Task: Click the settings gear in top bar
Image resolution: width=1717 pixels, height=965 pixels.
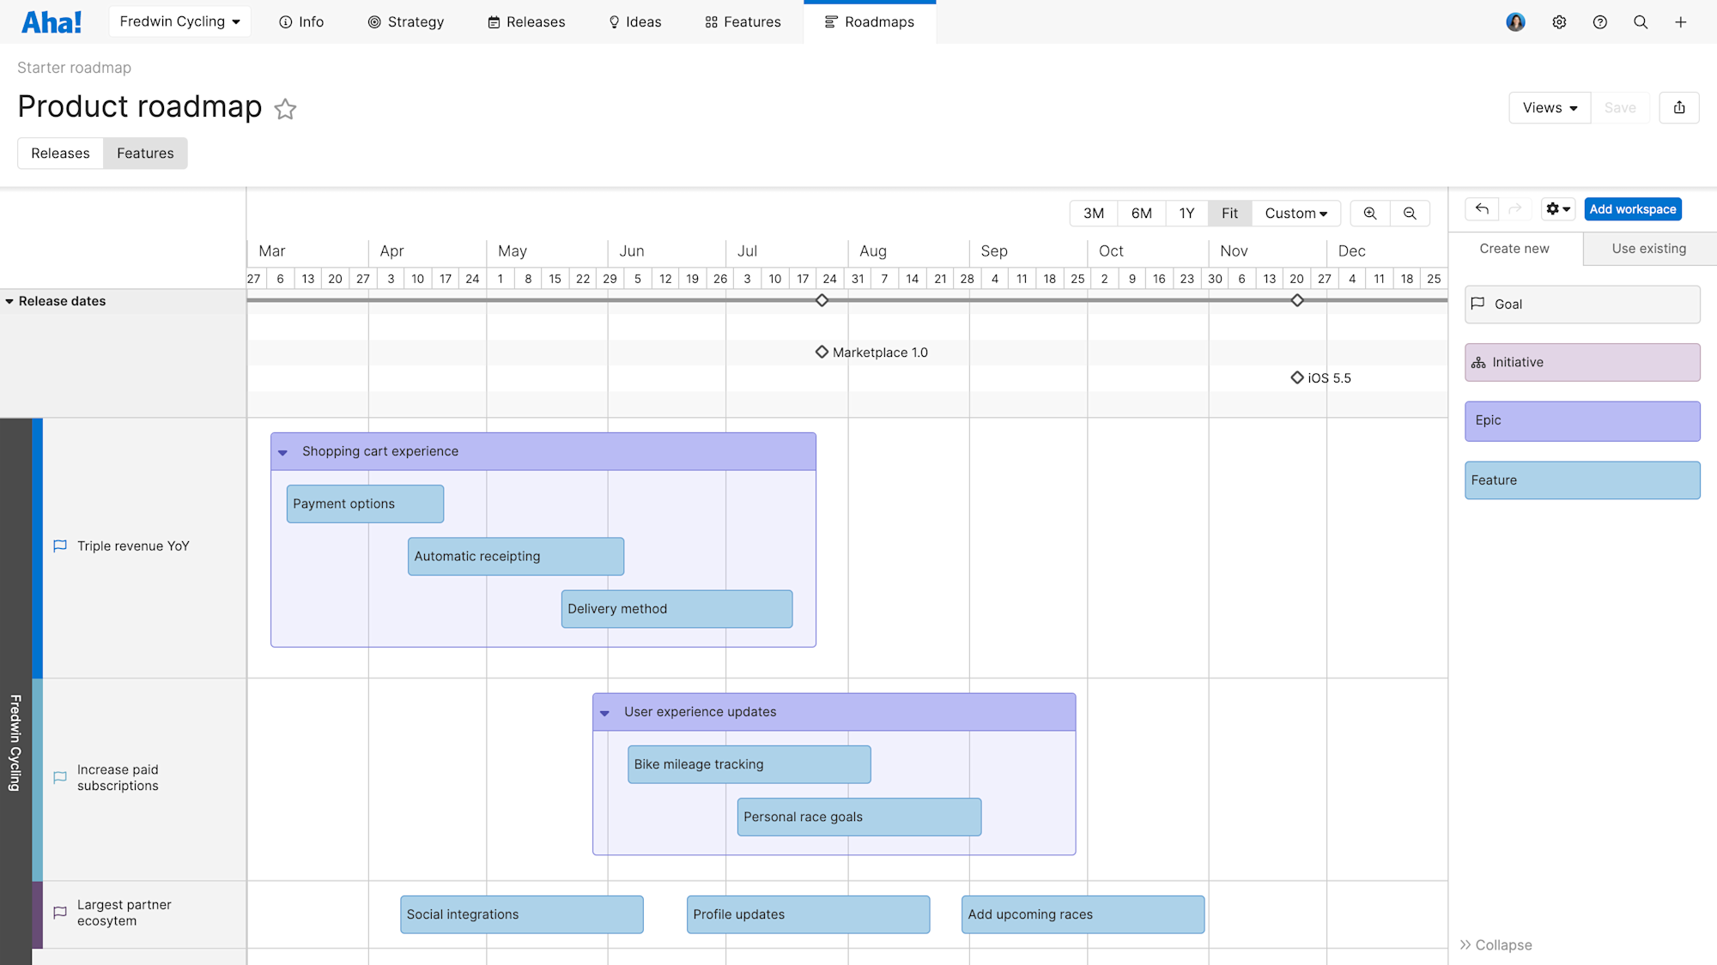Action: point(1559,21)
